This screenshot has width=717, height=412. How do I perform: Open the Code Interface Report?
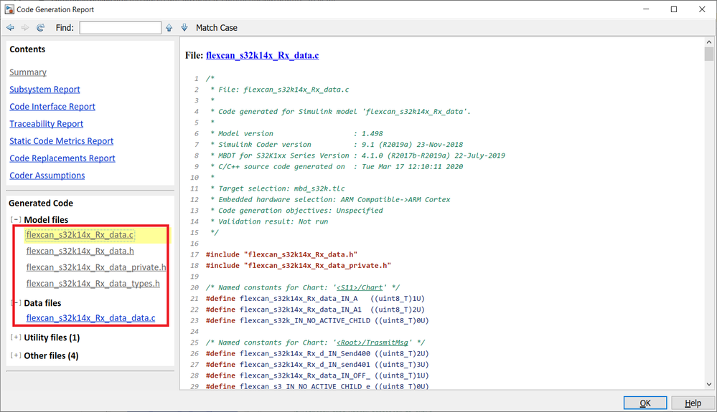click(52, 107)
